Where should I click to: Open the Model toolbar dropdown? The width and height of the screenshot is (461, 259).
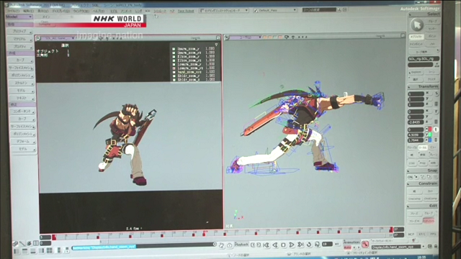point(19,17)
